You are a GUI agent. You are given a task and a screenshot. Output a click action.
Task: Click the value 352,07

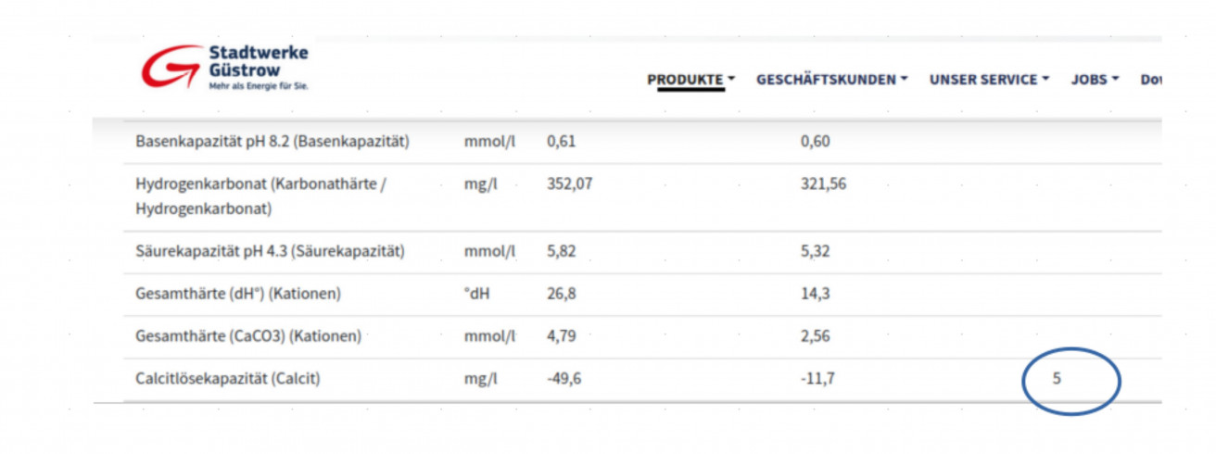pyautogui.click(x=569, y=184)
